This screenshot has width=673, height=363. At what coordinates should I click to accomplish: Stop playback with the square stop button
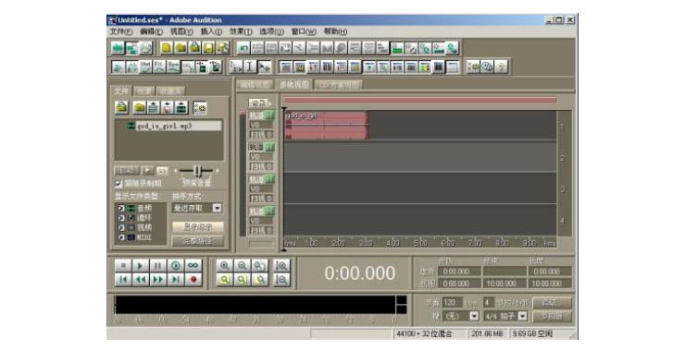click(123, 265)
